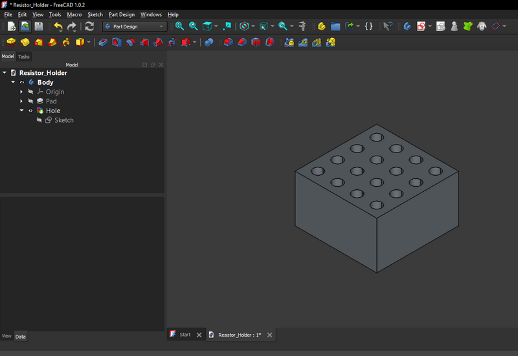Select the Pad tool in Part Design toolbar

(10, 43)
